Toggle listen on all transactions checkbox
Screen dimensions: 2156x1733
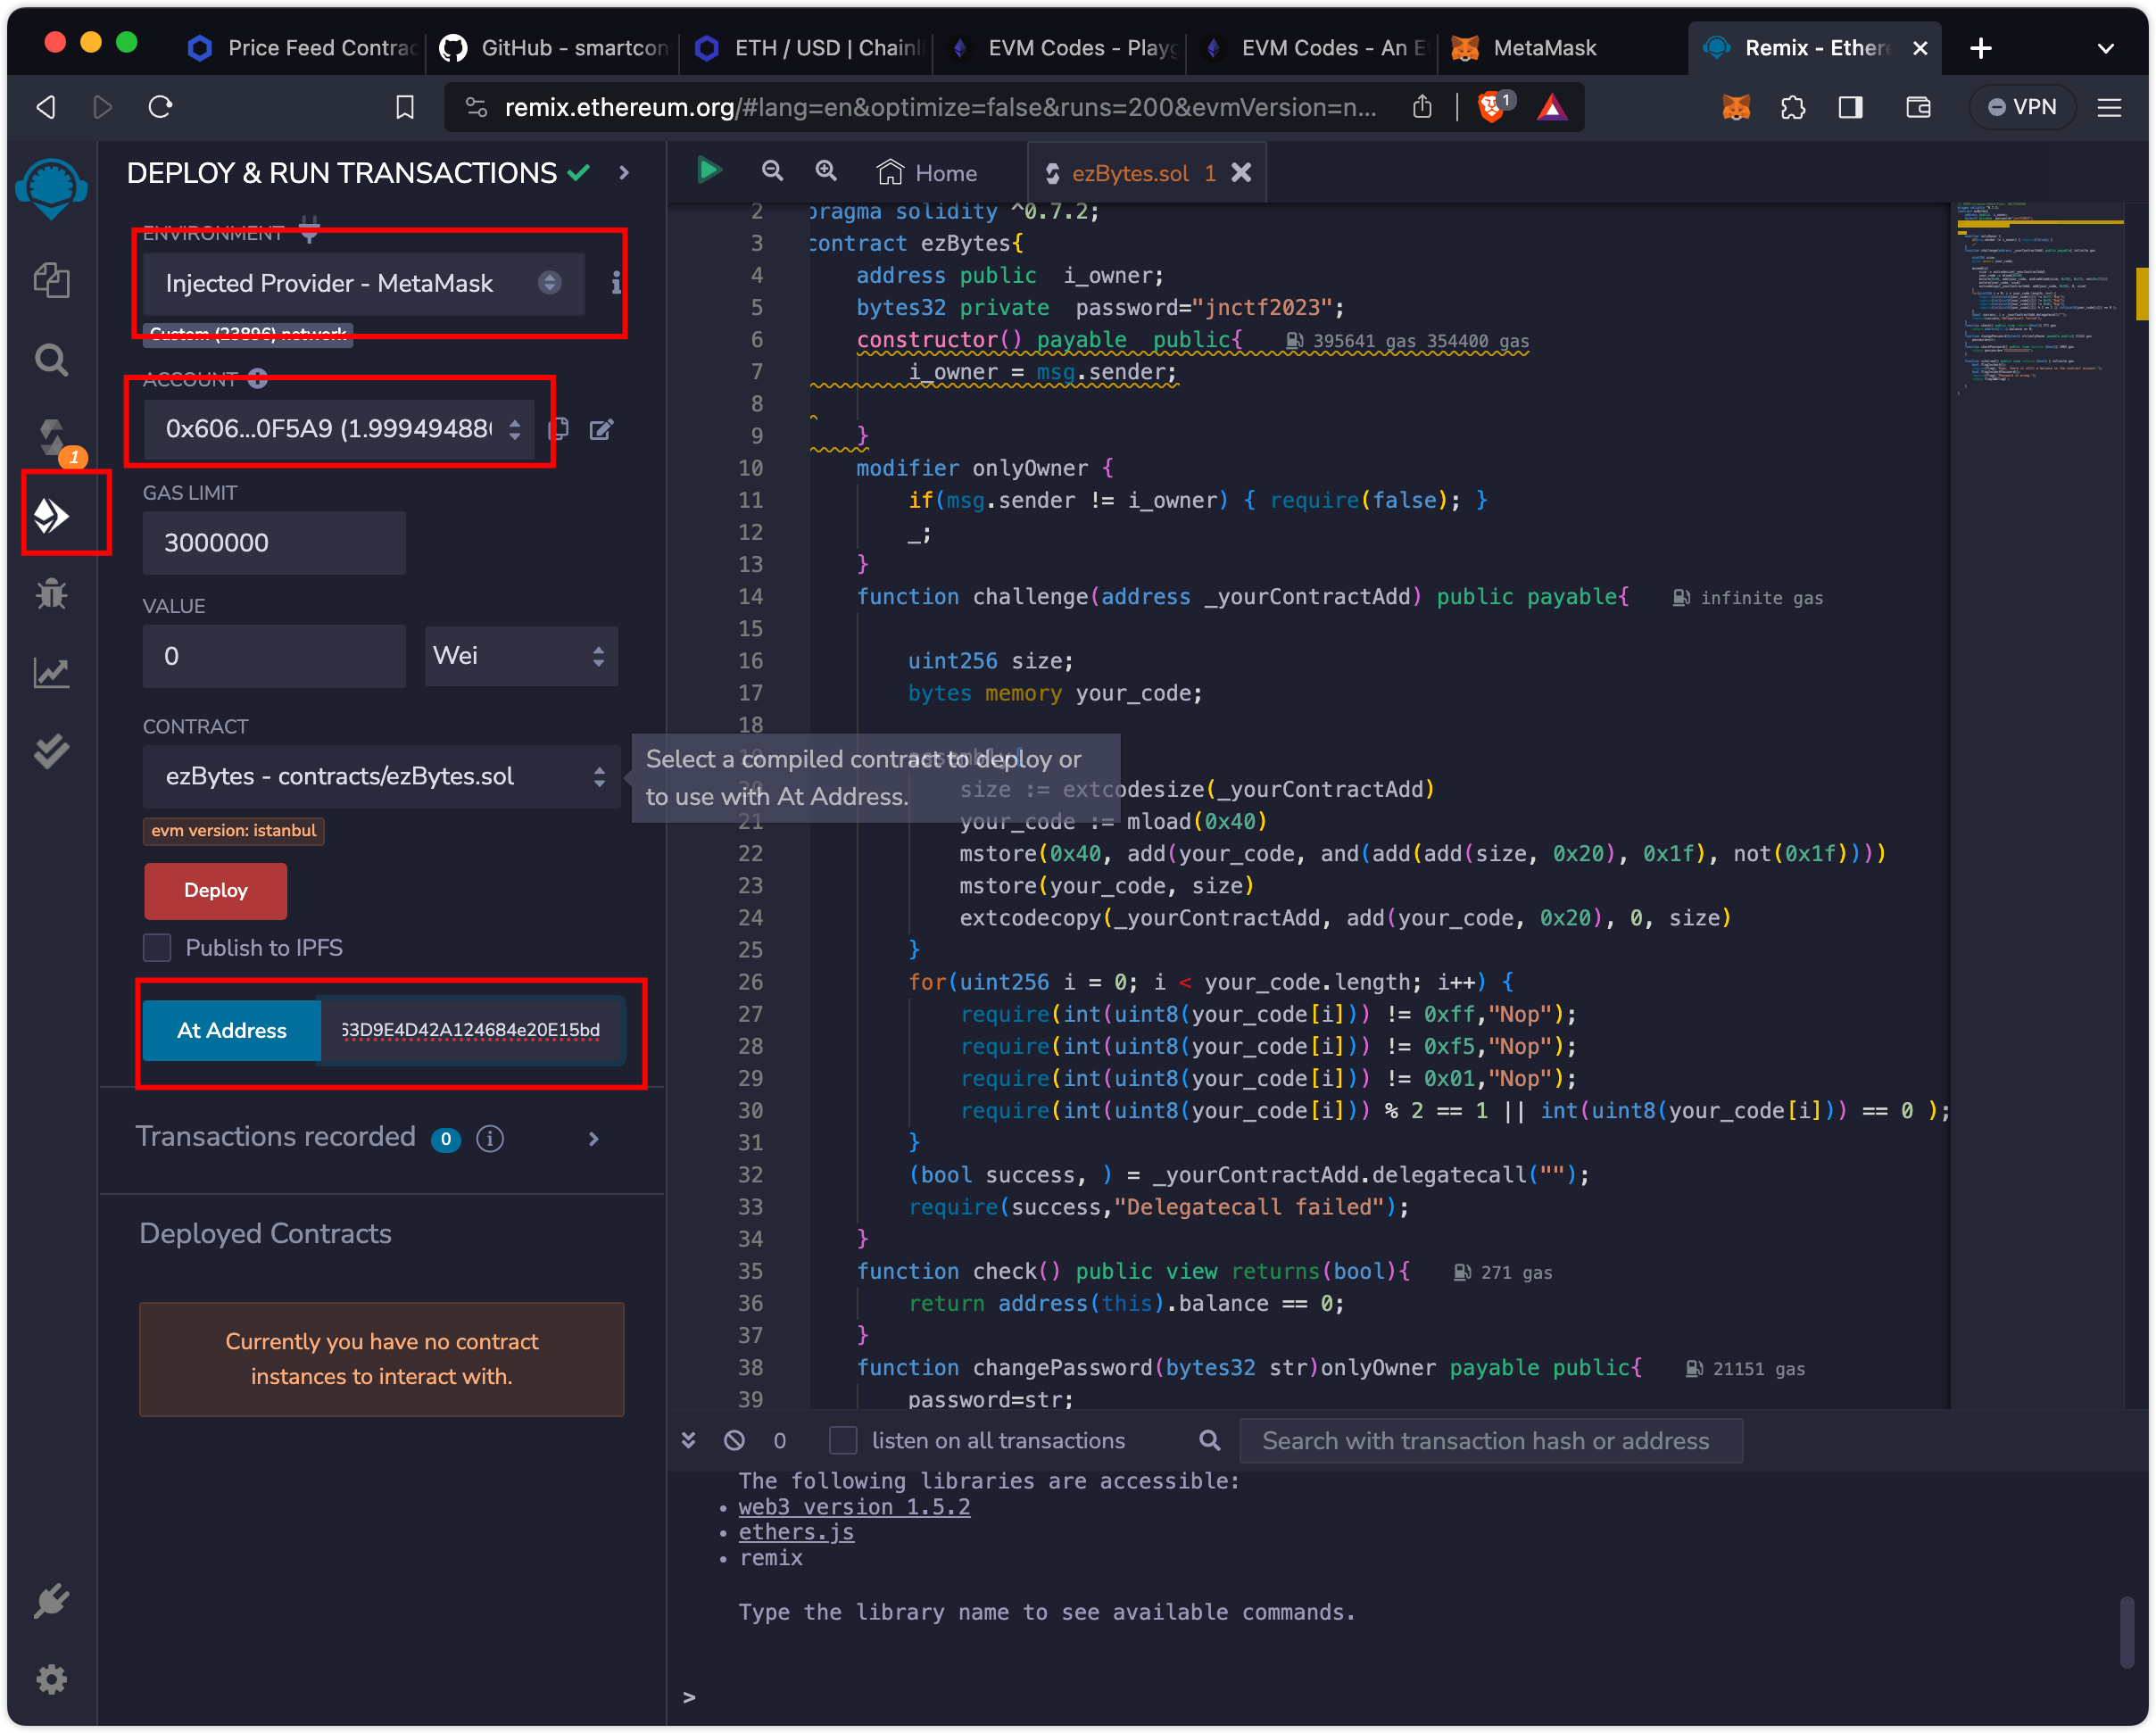click(843, 1440)
